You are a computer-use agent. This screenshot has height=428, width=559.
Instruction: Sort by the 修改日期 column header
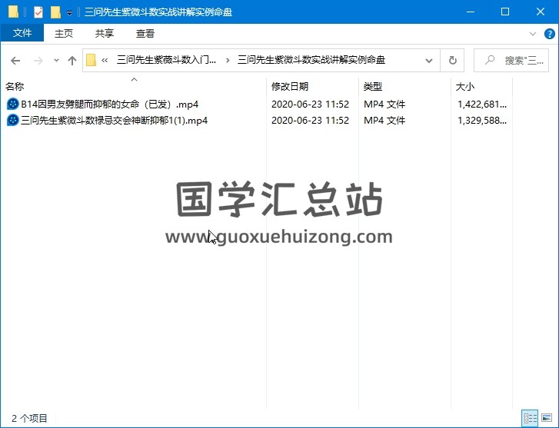[312, 86]
